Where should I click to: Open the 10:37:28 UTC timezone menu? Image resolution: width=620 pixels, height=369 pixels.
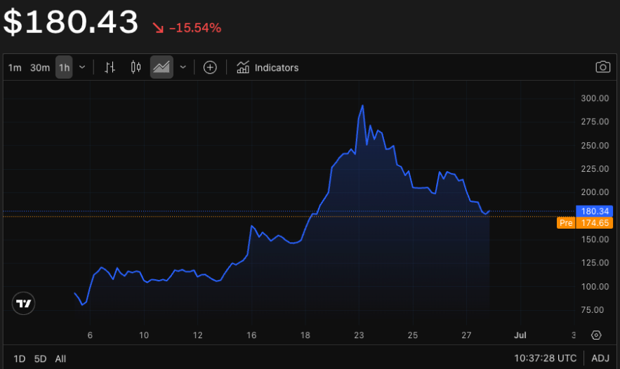tap(545, 358)
